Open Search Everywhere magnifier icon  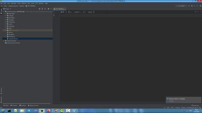201,6
